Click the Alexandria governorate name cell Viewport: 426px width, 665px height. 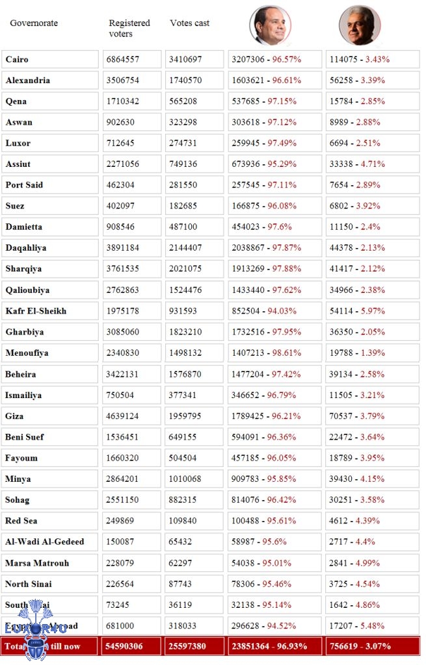(50, 81)
